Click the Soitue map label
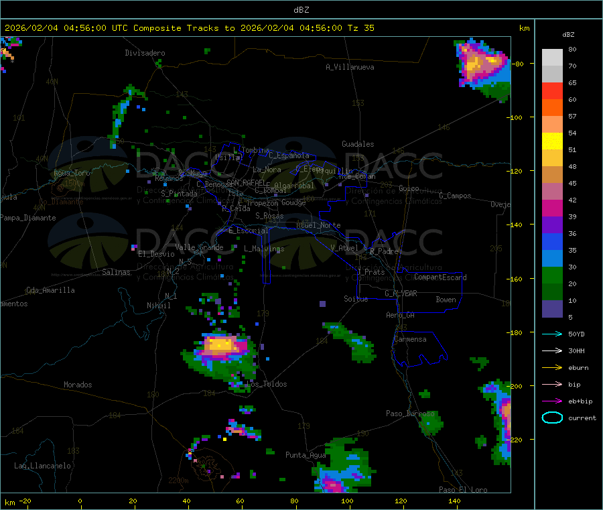This screenshot has width=603, height=510. (x=356, y=299)
